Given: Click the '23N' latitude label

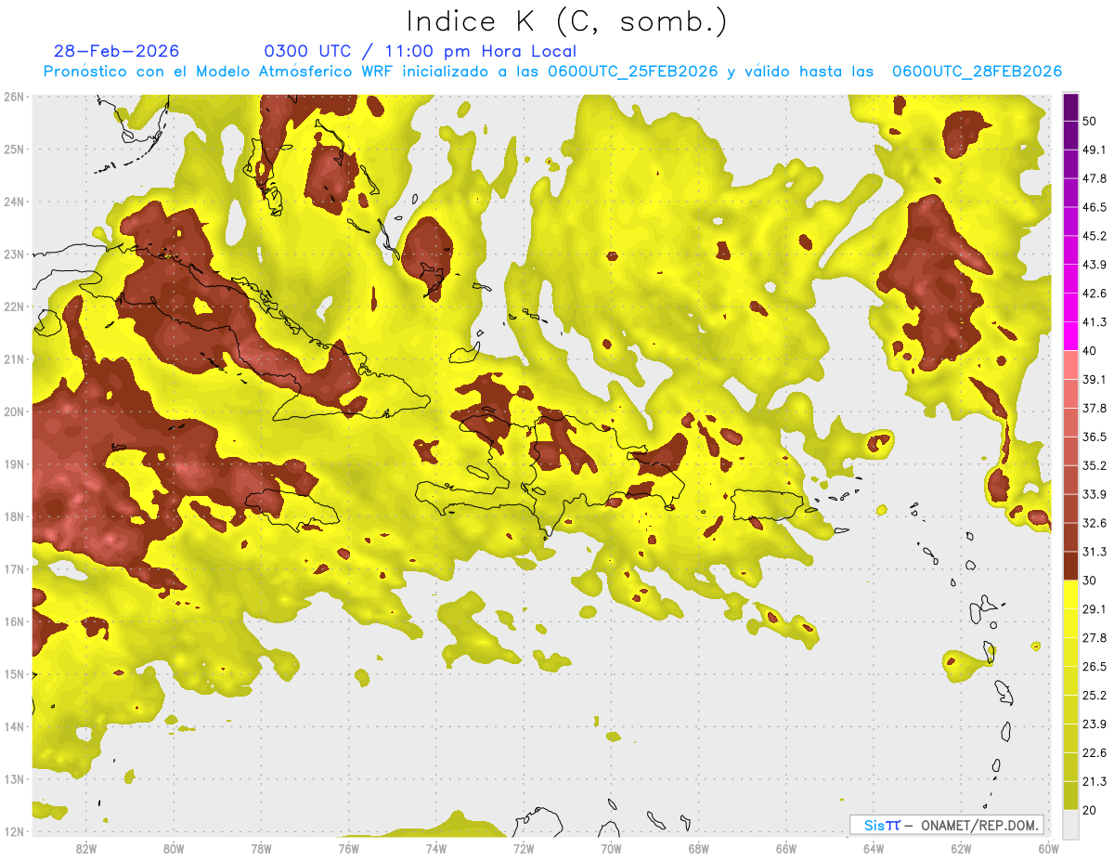Looking at the screenshot, I should point(14,254).
